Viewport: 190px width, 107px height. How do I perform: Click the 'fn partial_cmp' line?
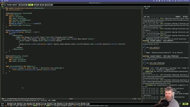coord(36,68)
